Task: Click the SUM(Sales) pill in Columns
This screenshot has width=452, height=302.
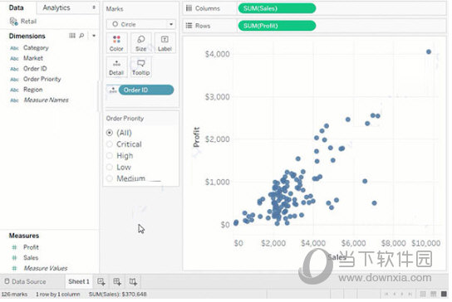Action: (x=277, y=8)
